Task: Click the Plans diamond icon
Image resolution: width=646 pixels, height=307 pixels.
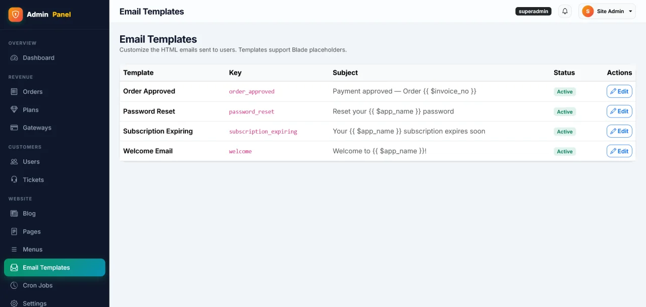Action: click(x=14, y=110)
